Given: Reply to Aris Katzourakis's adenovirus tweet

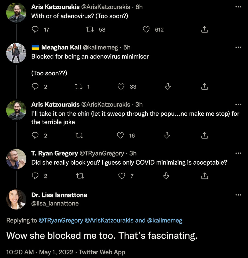Looking at the screenshot, I should [35, 30].
